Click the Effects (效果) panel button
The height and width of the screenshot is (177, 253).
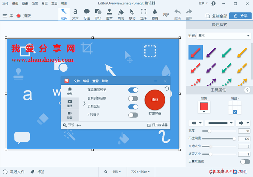[217, 172]
